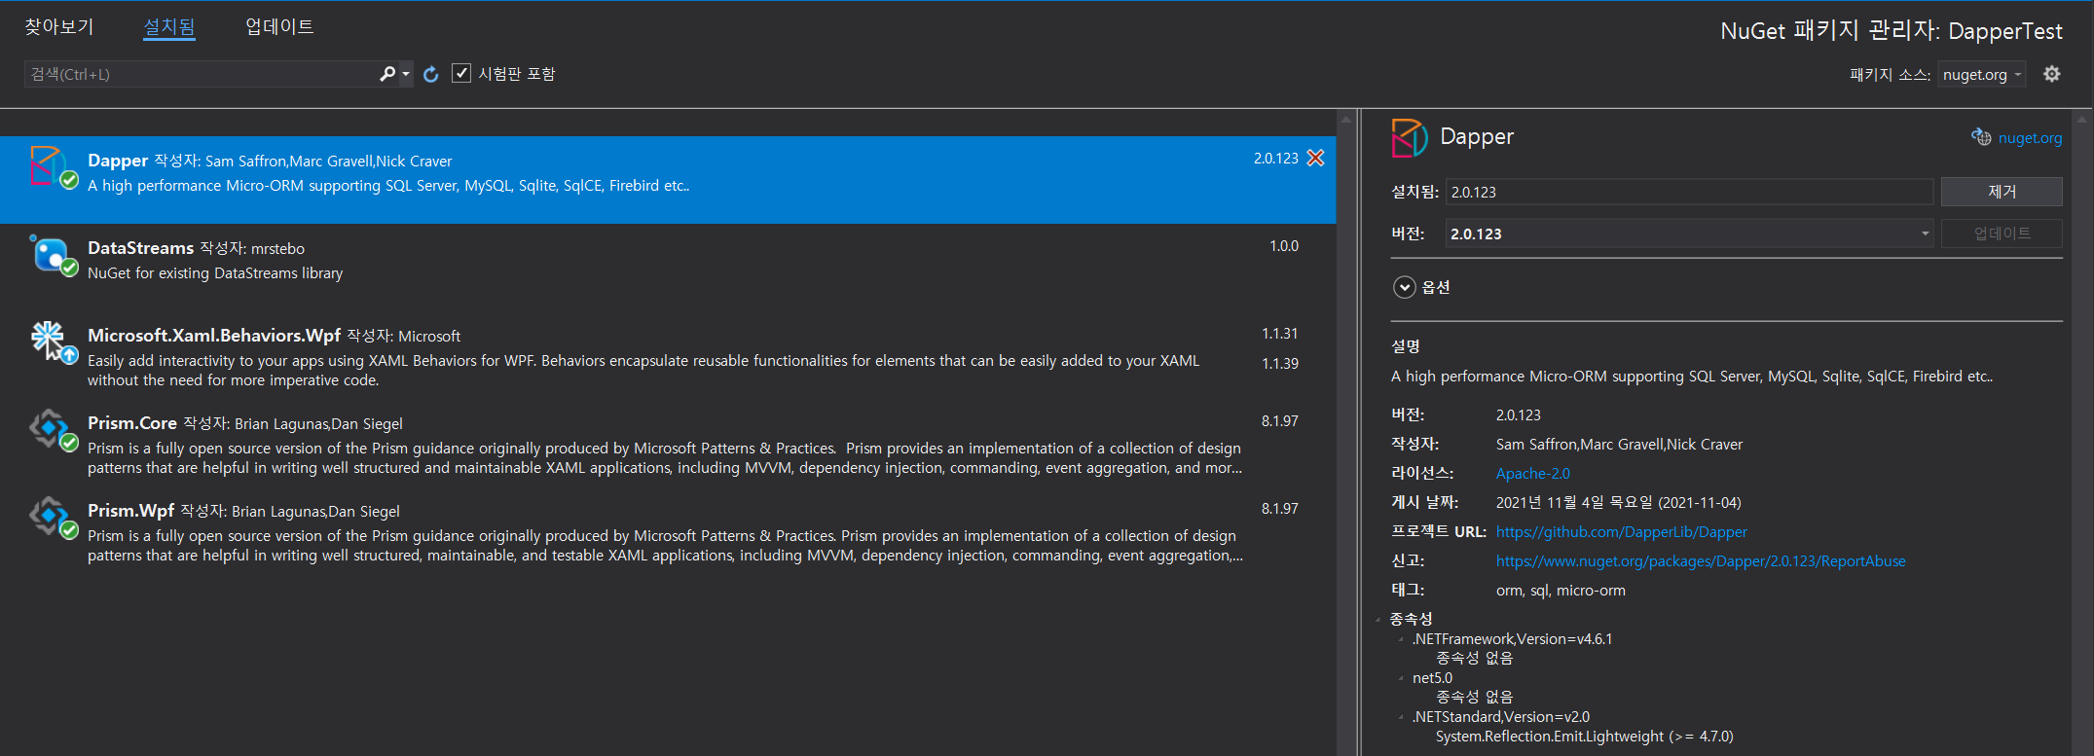
Task: Switch to the 찾아보기 browse tab
Action: (59, 26)
